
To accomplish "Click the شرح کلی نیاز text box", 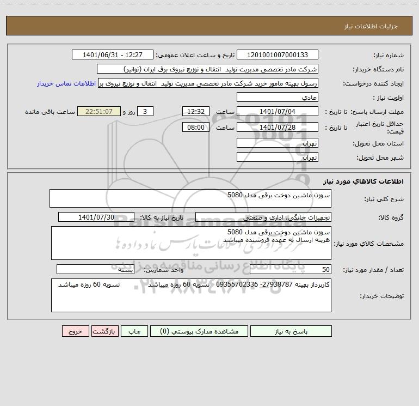I will click(x=190, y=198).
